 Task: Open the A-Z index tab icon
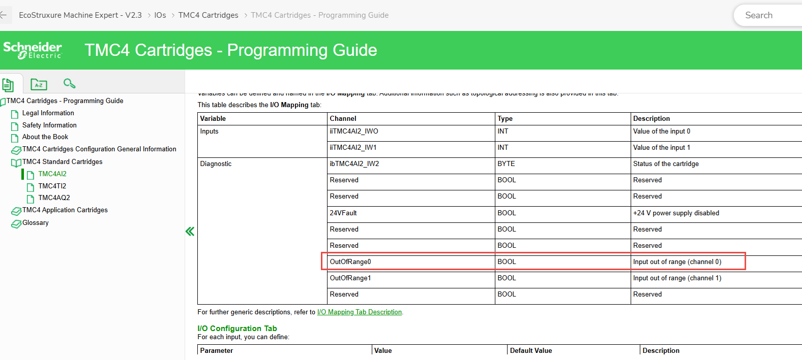pos(39,84)
